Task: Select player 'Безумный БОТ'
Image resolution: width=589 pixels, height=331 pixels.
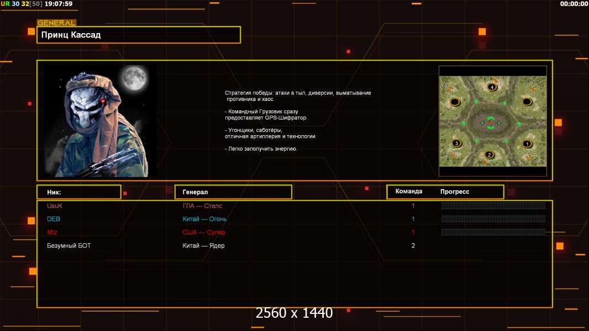Action: pos(69,245)
